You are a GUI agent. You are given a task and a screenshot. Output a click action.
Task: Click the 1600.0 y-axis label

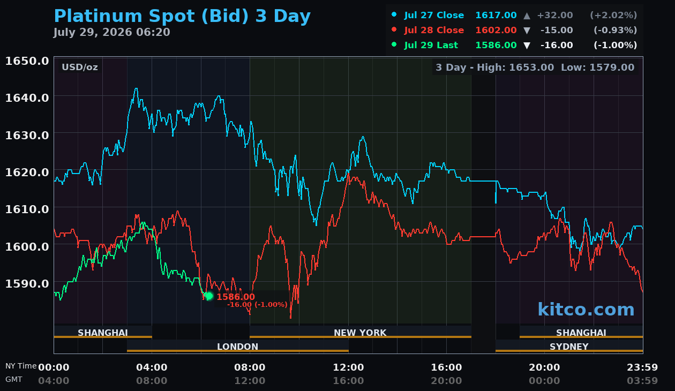click(27, 246)
